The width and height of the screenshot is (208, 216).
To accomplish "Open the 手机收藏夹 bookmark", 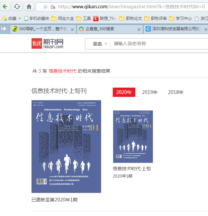I will [36, 19].
